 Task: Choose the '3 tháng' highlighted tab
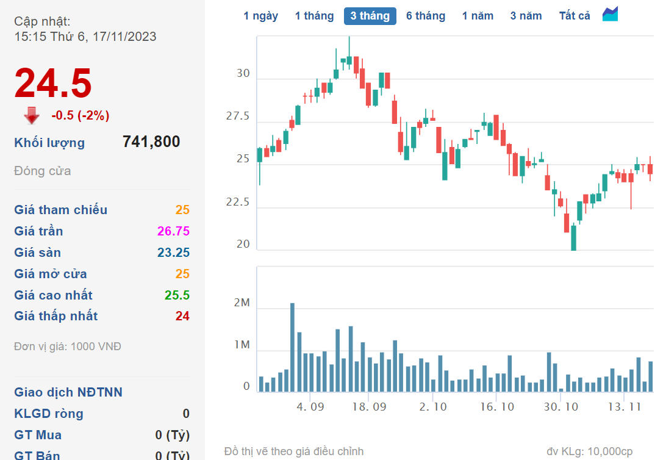click(370, 16)
